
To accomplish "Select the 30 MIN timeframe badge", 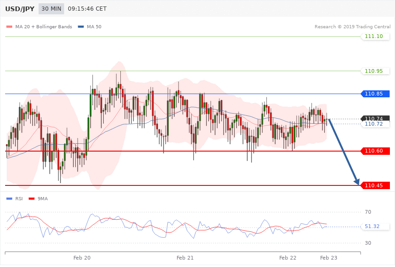I will click(52, 9).
